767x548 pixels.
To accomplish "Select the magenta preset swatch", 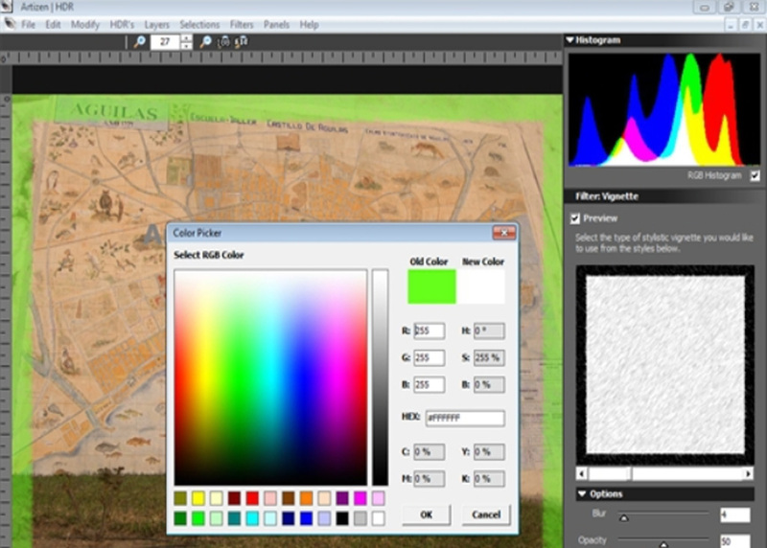I will tap(360, 498).
